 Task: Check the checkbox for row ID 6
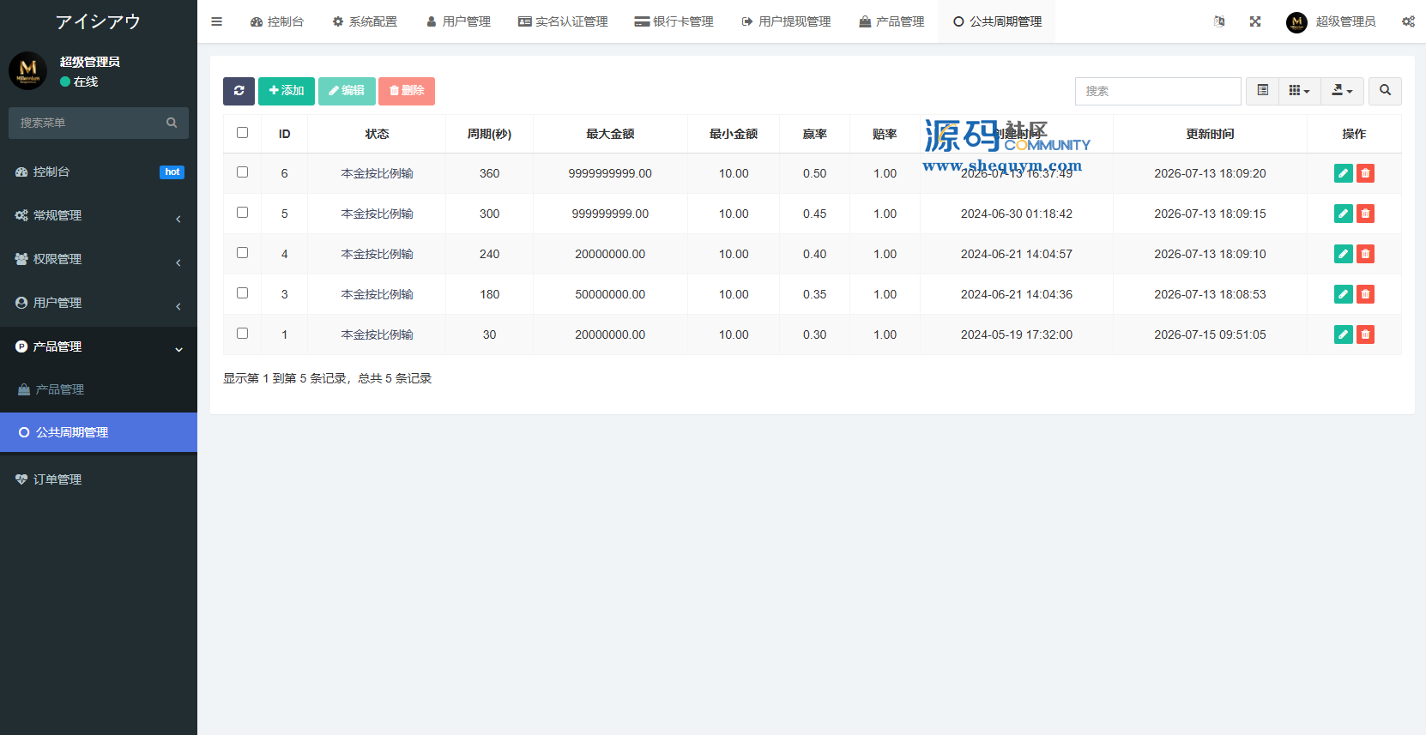point(242,172)
